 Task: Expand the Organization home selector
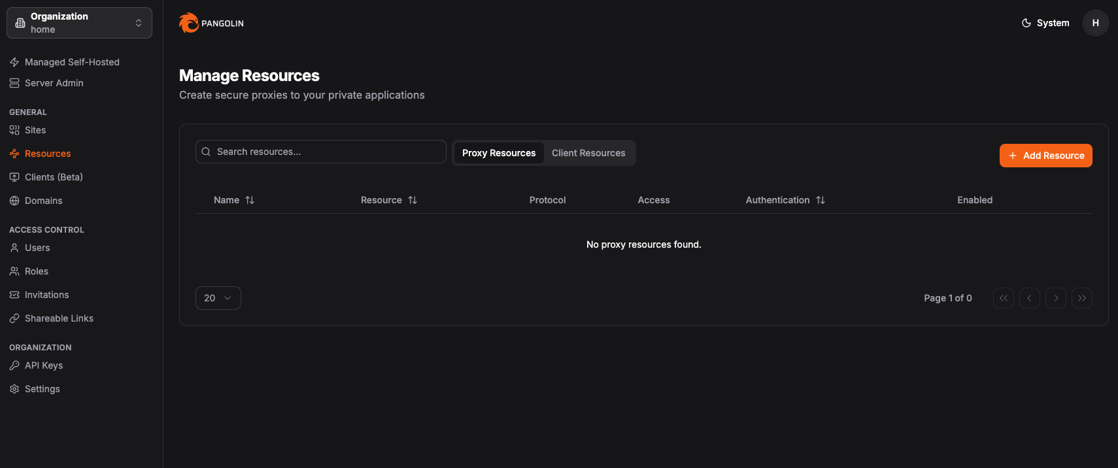79,23
